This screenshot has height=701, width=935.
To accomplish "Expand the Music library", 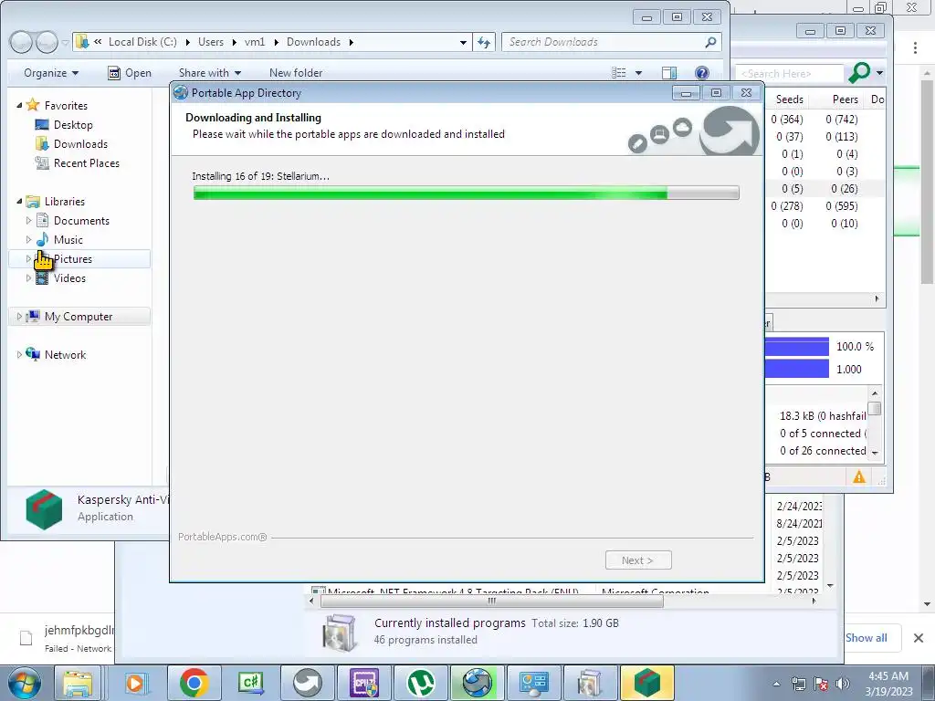I will pos(28,240).
